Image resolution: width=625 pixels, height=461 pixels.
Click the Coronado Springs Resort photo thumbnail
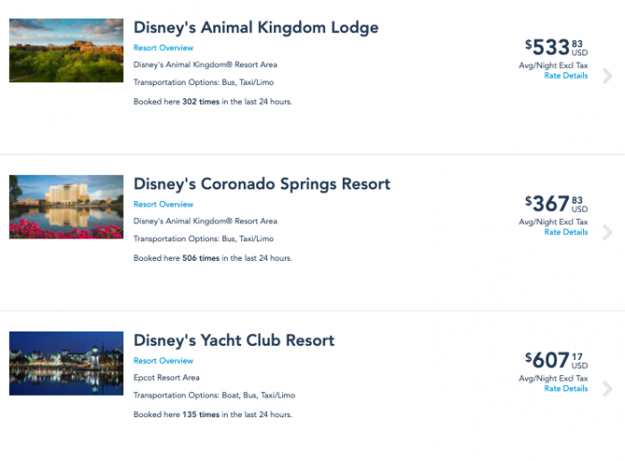[x=66, y=207]
